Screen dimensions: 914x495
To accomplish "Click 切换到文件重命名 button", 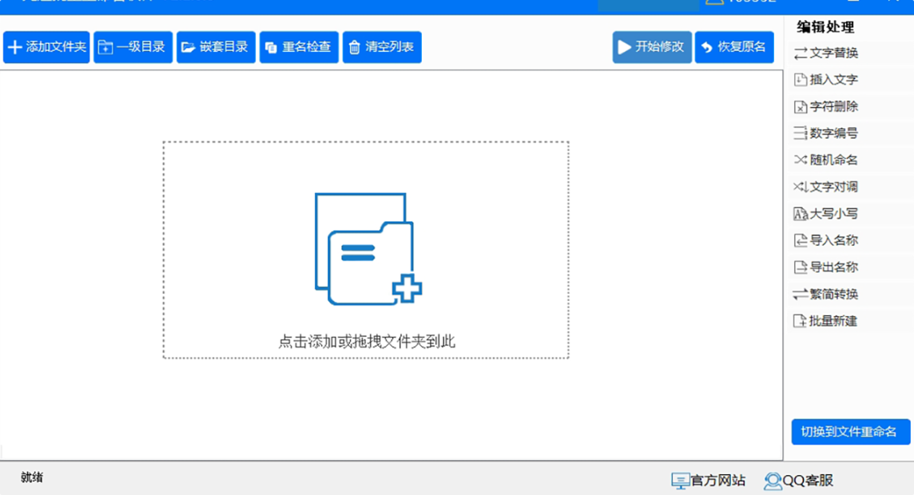I will coord(850,432).
